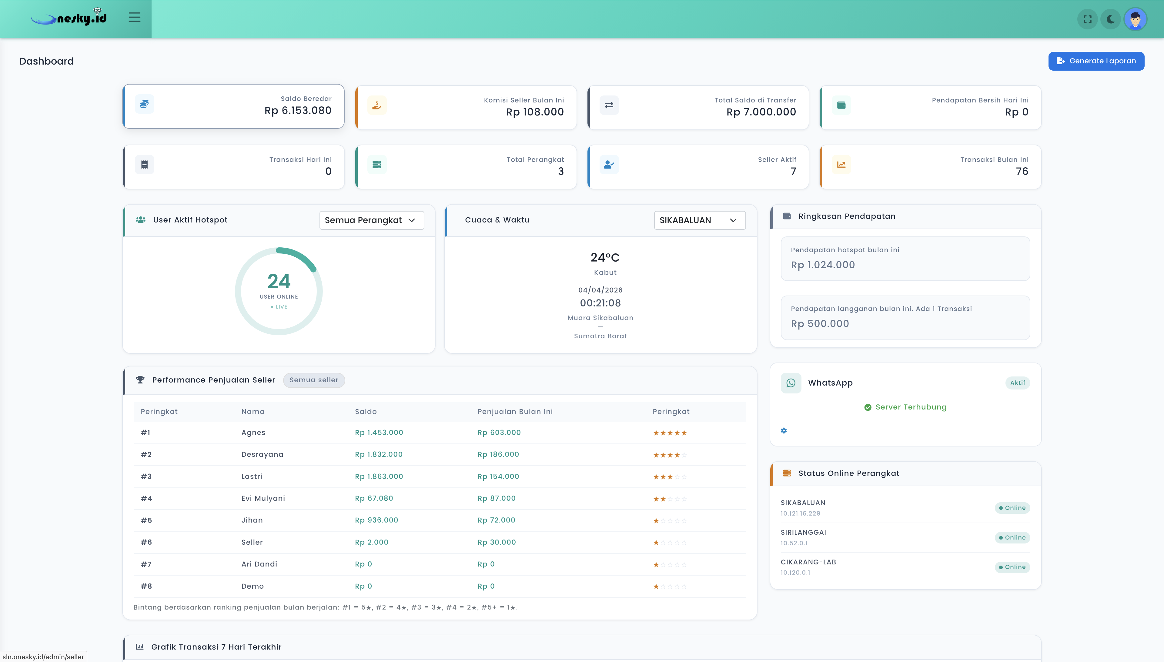
Task: Click the Seller Aktif user icon
Action: coord(609,165)
